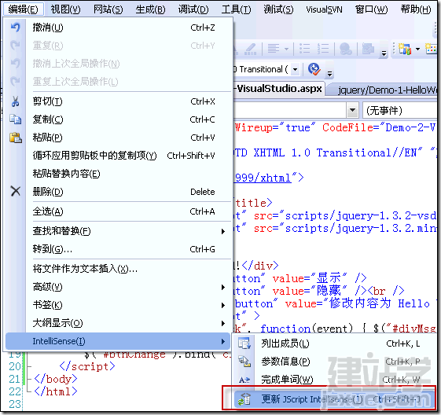Click the X delete icon

coord(16,192)
